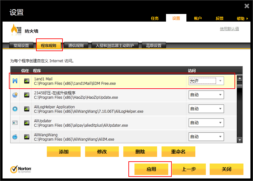Click the 2345好压 updater program icon

click(15, 95)
